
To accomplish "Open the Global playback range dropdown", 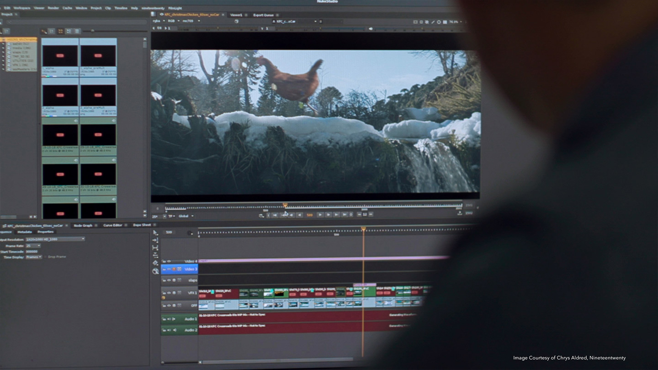I will (186, 216).
